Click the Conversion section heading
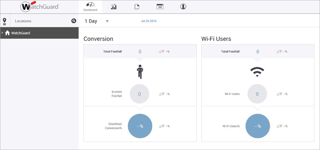 (x=99, y=39)
